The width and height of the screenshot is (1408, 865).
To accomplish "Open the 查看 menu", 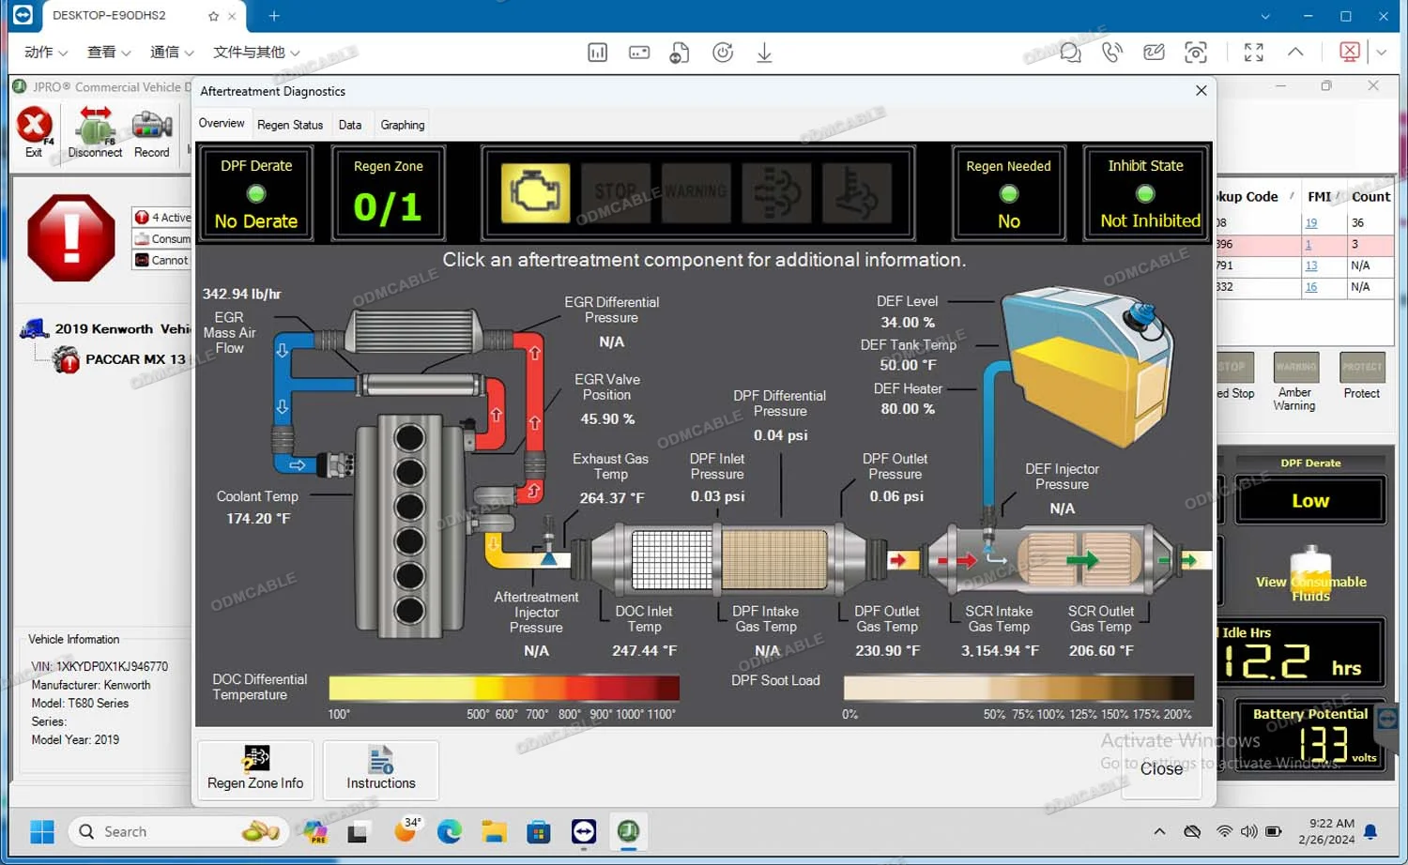I will [x=109, y=53].
